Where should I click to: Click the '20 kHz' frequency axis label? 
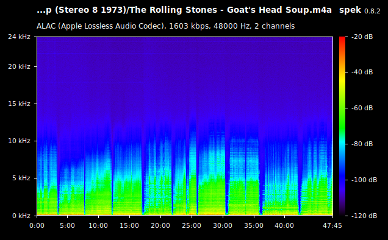(x=19, y=67)
